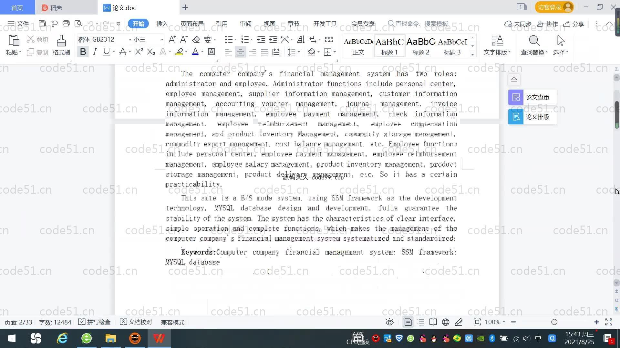Switch to web layout view icon
This screenshot has width=620, height=348.
(x=446, y=322)
